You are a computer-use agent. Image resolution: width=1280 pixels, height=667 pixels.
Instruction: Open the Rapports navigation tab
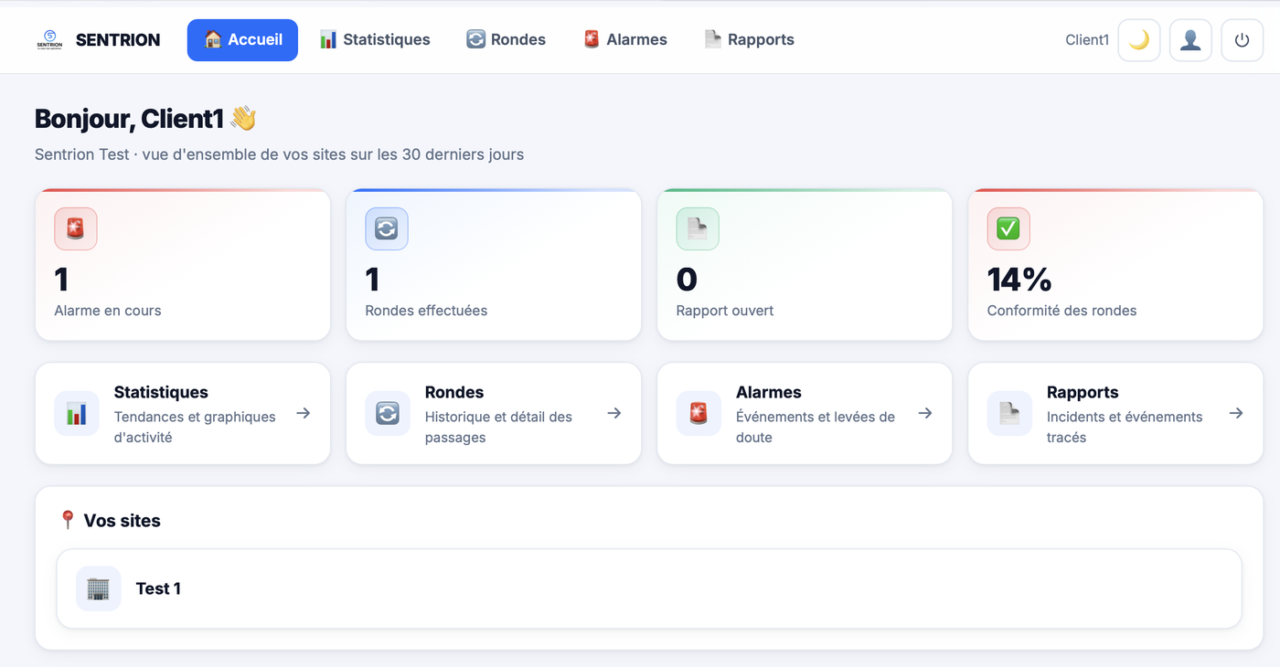pyautogui.click(x=749, y=40)
